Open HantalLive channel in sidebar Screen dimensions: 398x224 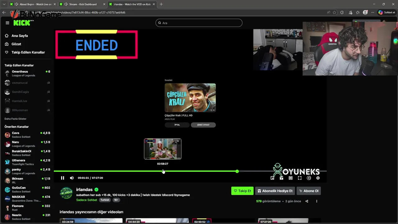(x=27, y=101)
